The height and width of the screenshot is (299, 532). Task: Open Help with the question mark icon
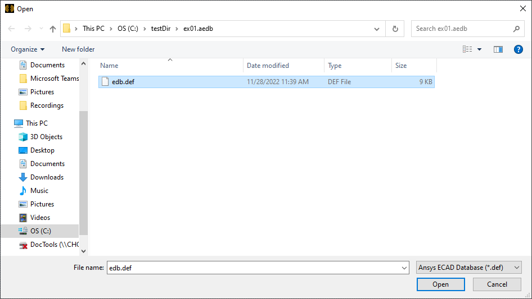518,49
